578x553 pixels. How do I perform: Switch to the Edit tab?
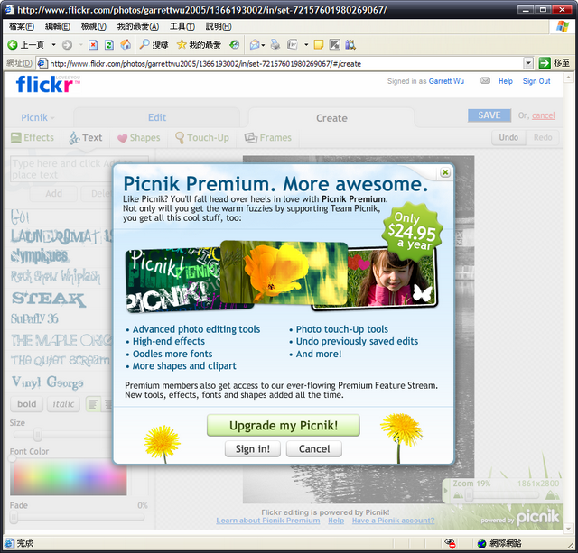pos(157,117)
